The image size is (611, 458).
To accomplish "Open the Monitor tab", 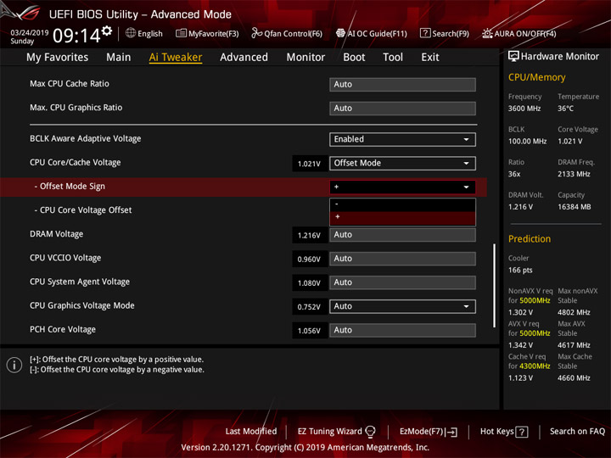I will tap(305, 58).
